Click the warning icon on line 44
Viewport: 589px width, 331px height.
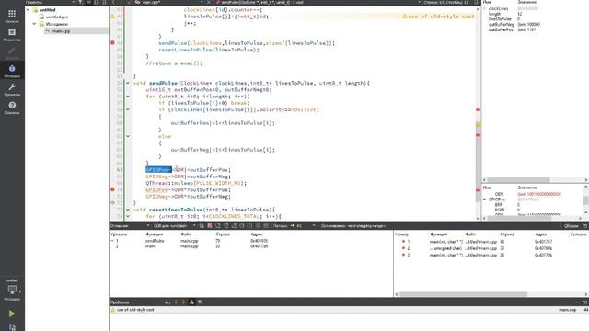(x=112, y=17)
